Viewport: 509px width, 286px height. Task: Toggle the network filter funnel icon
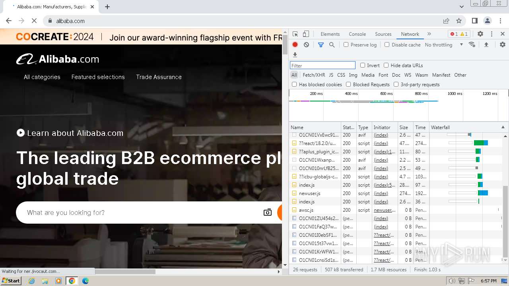pyautogui.click(x=321, y=45)
